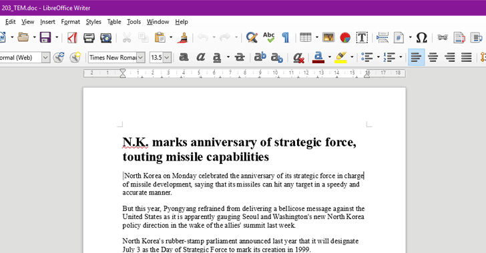Justify the text
Screen dimensions: 486x253
point(467,57)
